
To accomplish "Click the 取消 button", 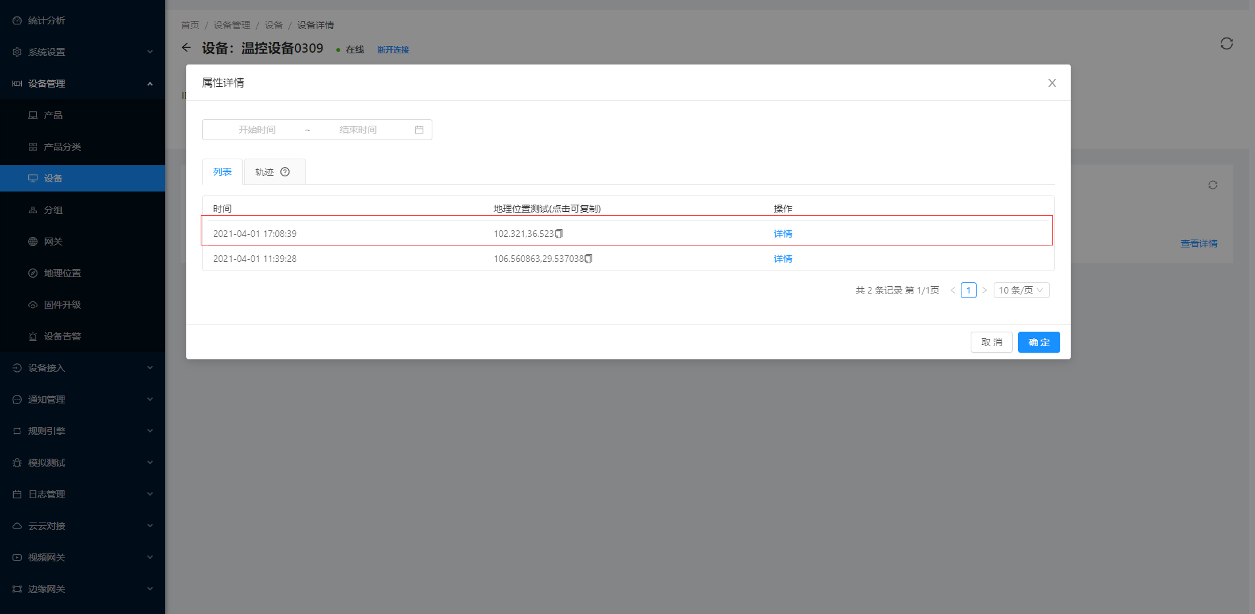I will tap(991, 342).
